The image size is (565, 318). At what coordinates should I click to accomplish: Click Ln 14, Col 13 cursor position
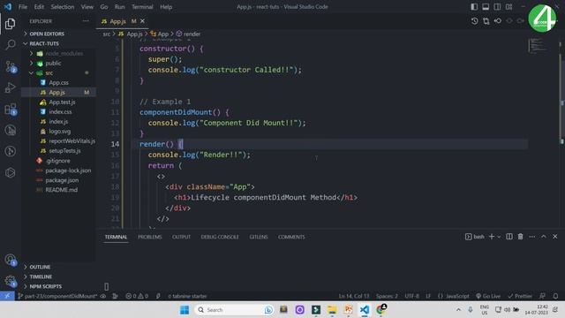pos(354,296)
